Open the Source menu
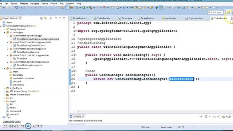Viewport: 233px width, 131px height. coord(14,4)
